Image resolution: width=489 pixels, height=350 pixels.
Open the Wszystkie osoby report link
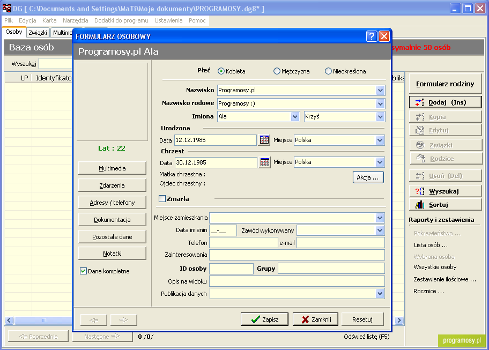[435, 267]
